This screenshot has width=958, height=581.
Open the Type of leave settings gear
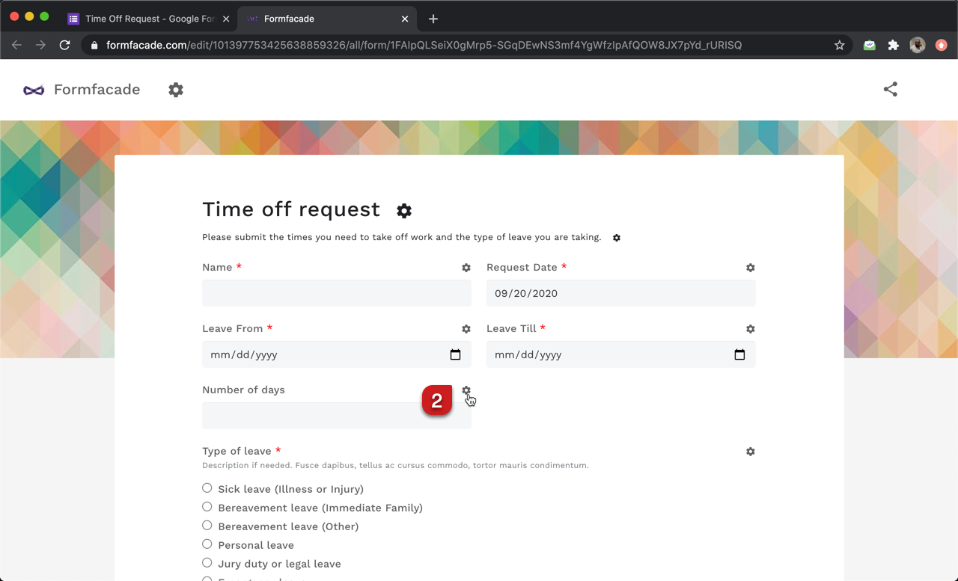click(x=750, y=451)
